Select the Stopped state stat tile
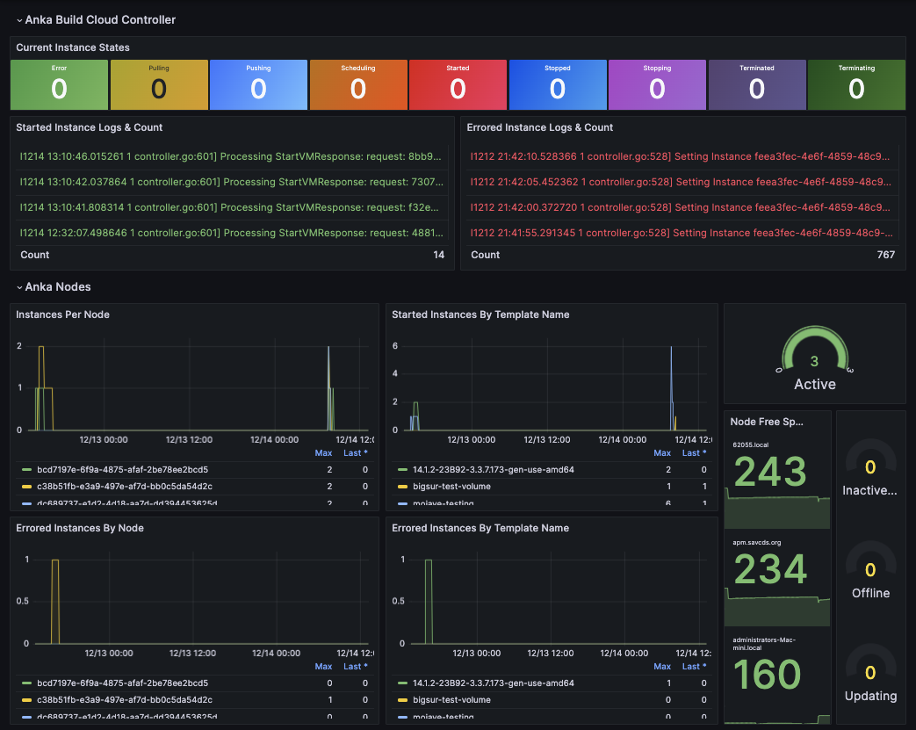Screen dimensions: 916x730 coord(557,84)
